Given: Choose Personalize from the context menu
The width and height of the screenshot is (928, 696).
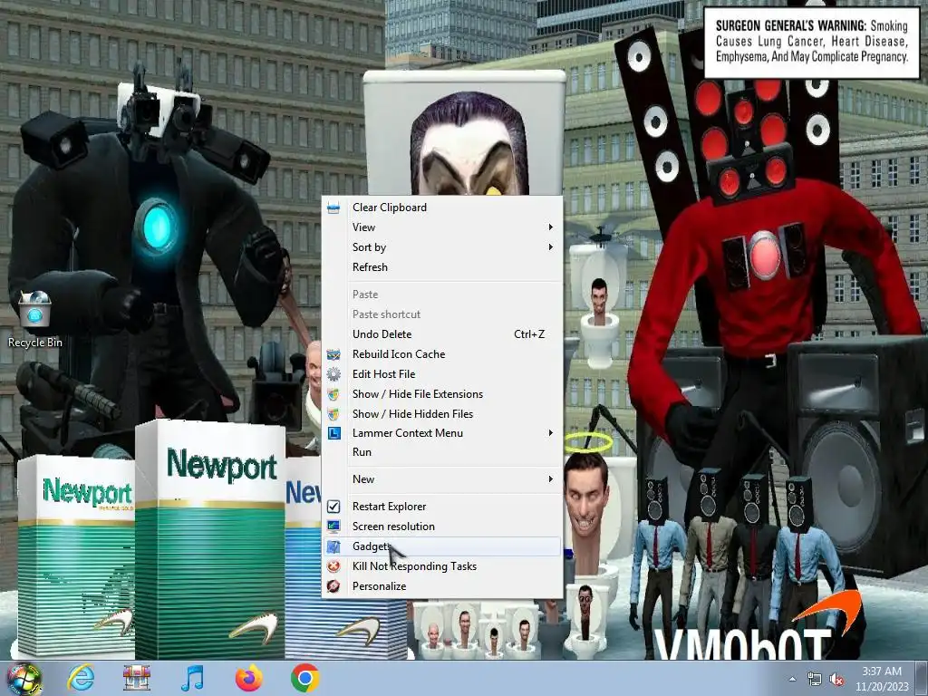Looking at the screenshot, I should (x=442, y=586).
